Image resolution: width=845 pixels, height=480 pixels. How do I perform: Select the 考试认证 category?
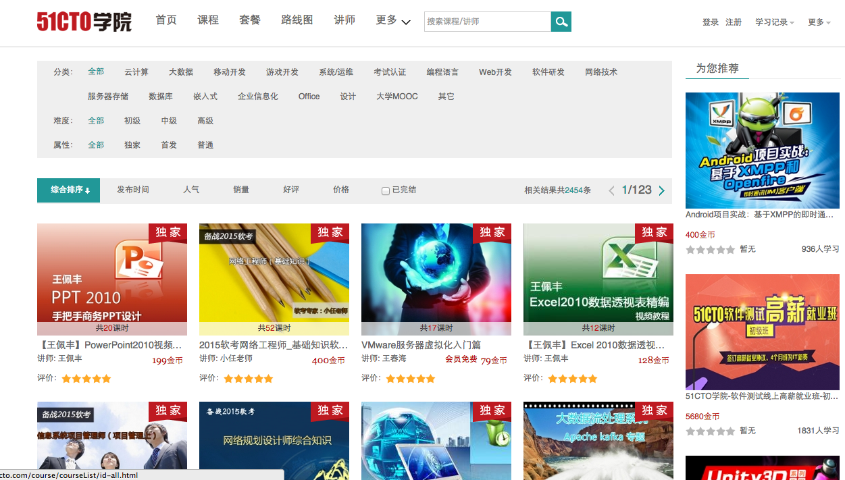pos(390,72)
